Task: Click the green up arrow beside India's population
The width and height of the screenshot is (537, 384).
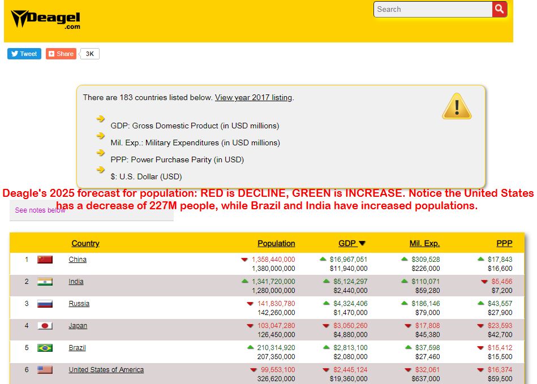Action: [x=244, y=281]
